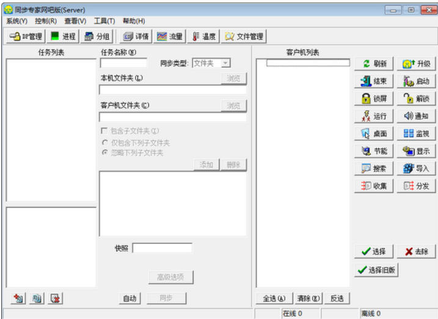438x319 pixels.
Task: Click the 监视 monitor button
Action: point(417,134)
